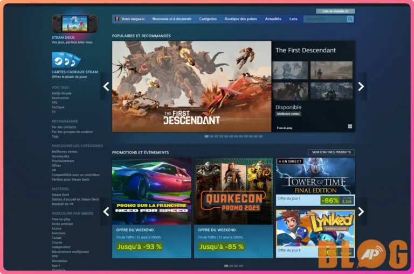Go to next featured game carousel arrow
Screen dimensions: 414x274
coord(361,87)
